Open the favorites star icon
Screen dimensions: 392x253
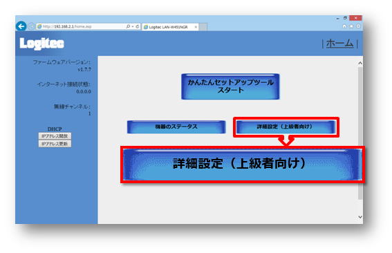pyautogui.click(x=351, y=26)
